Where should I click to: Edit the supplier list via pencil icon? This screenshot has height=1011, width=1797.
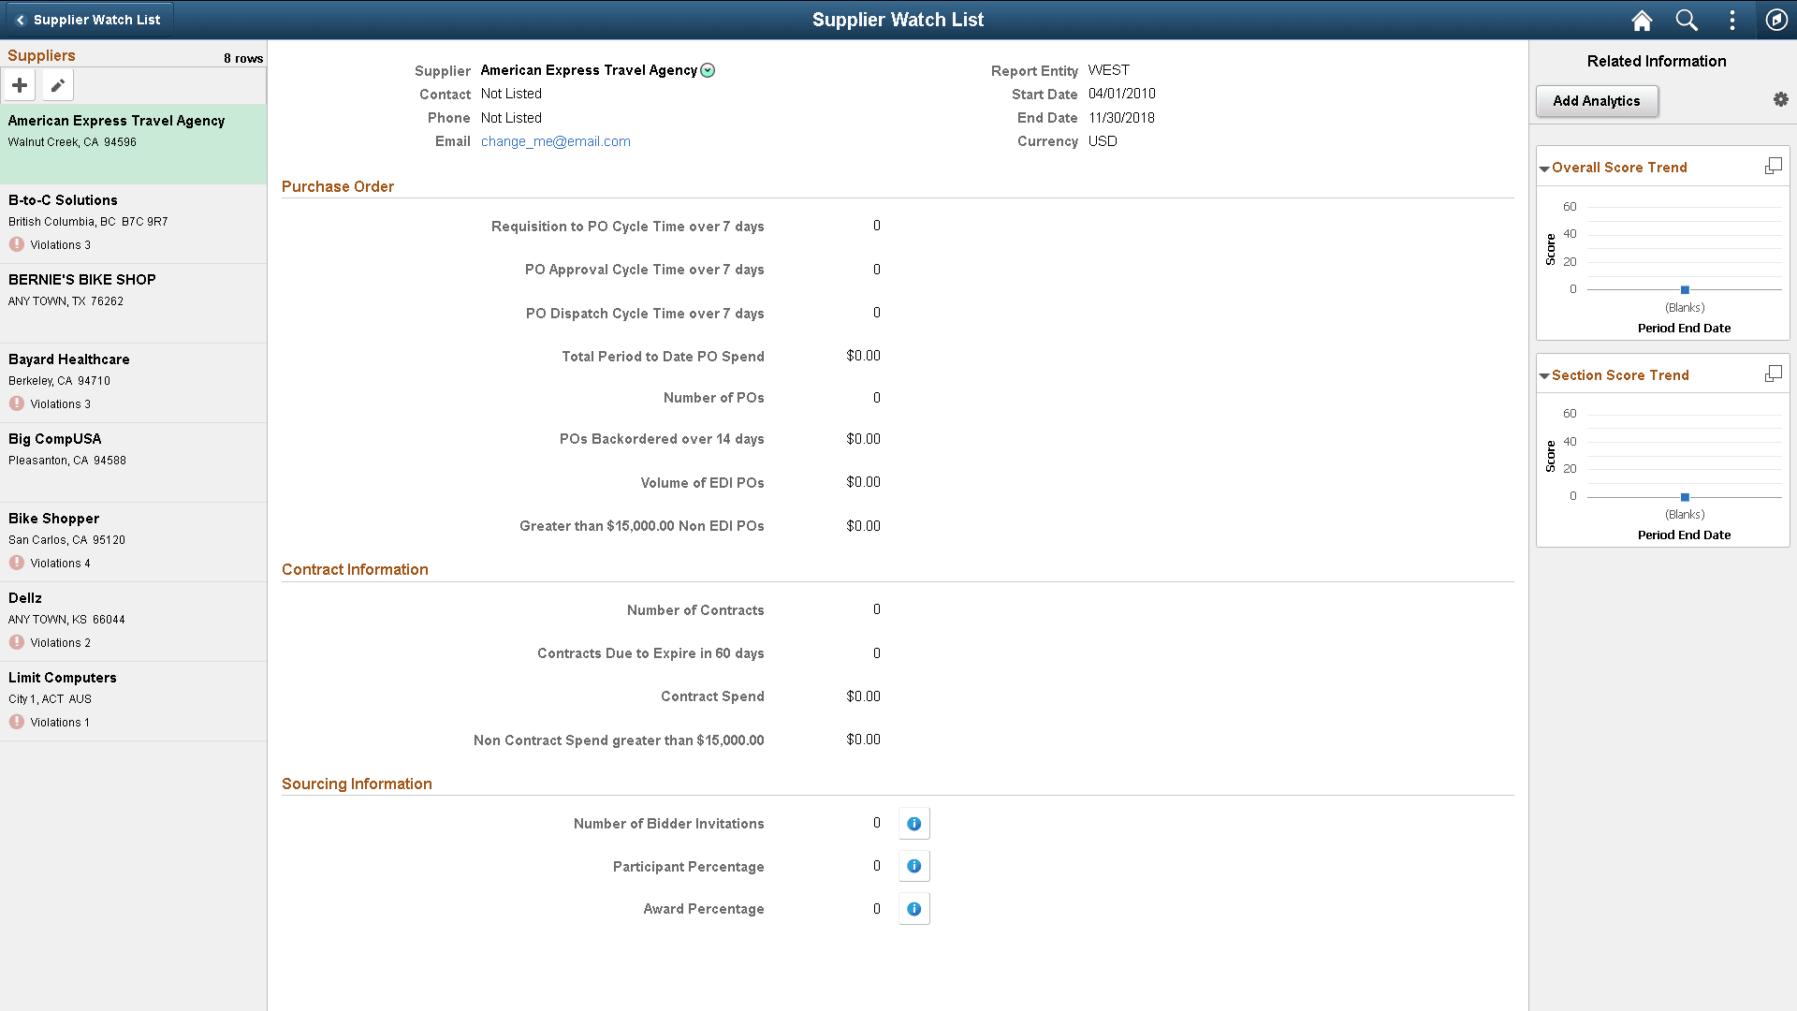[x=57, y=84]
